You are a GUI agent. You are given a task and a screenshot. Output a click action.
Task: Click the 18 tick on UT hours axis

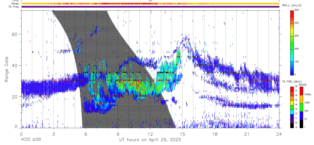(x=215, y=134)
